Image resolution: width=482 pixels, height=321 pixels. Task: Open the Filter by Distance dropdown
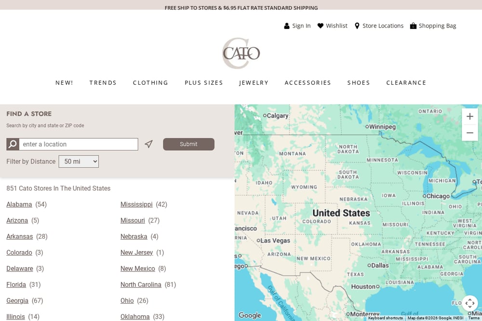point(79,161)
